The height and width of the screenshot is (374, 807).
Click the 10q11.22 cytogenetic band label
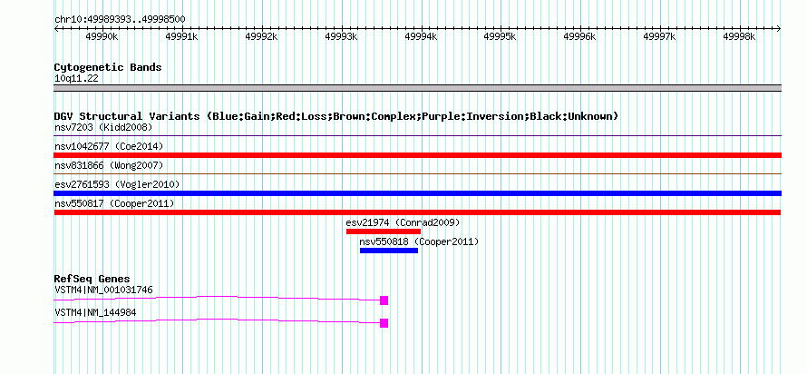76,79
